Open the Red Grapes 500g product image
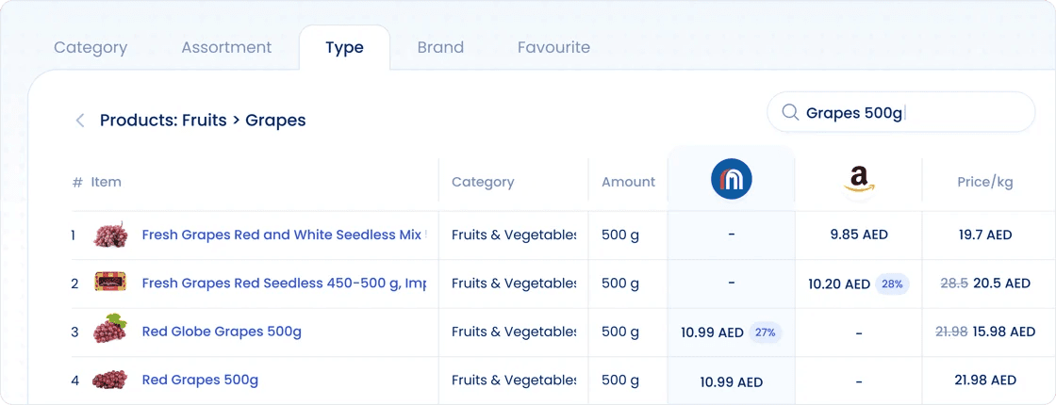This screenshot has width=1056, height=405. click(109, 380)
